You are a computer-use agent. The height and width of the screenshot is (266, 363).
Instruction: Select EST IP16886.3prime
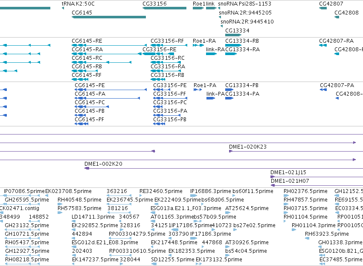click(x=210, y=191)
